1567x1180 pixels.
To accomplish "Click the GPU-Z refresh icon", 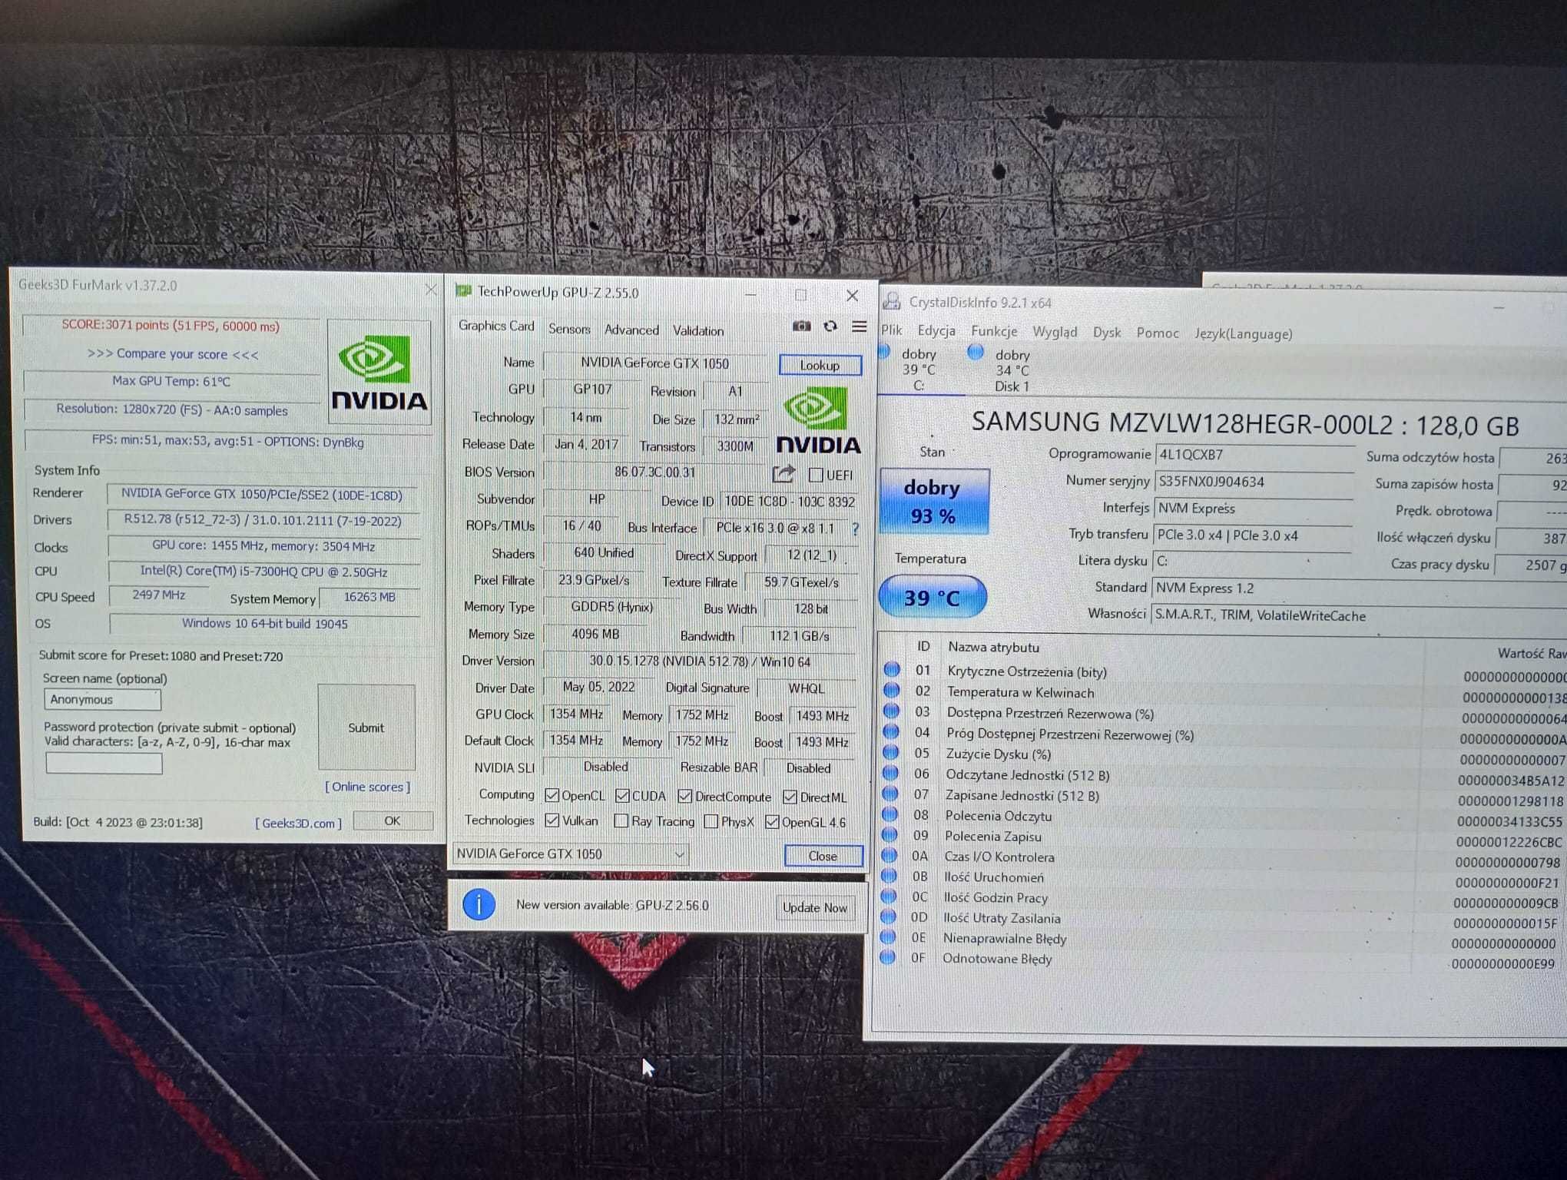I will tap(830, 326).
